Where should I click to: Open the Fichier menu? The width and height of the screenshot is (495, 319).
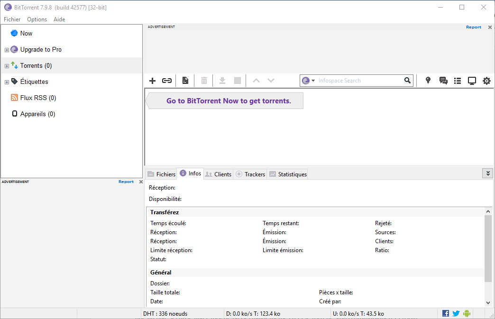[x=12, y=19]
